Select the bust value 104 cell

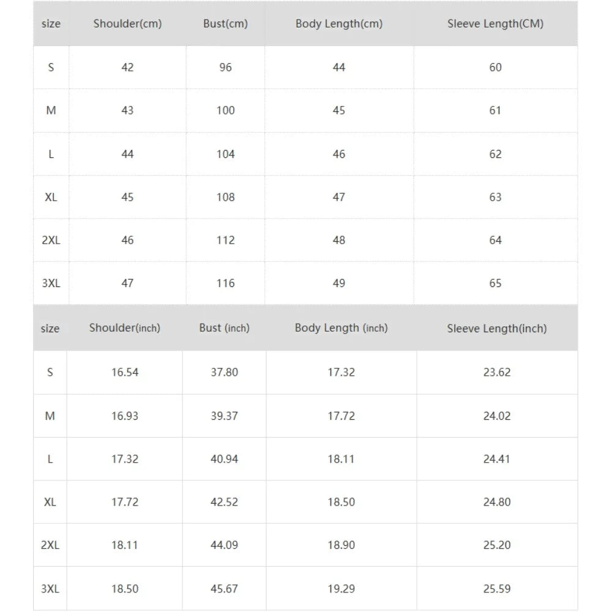tap(225, 154)
